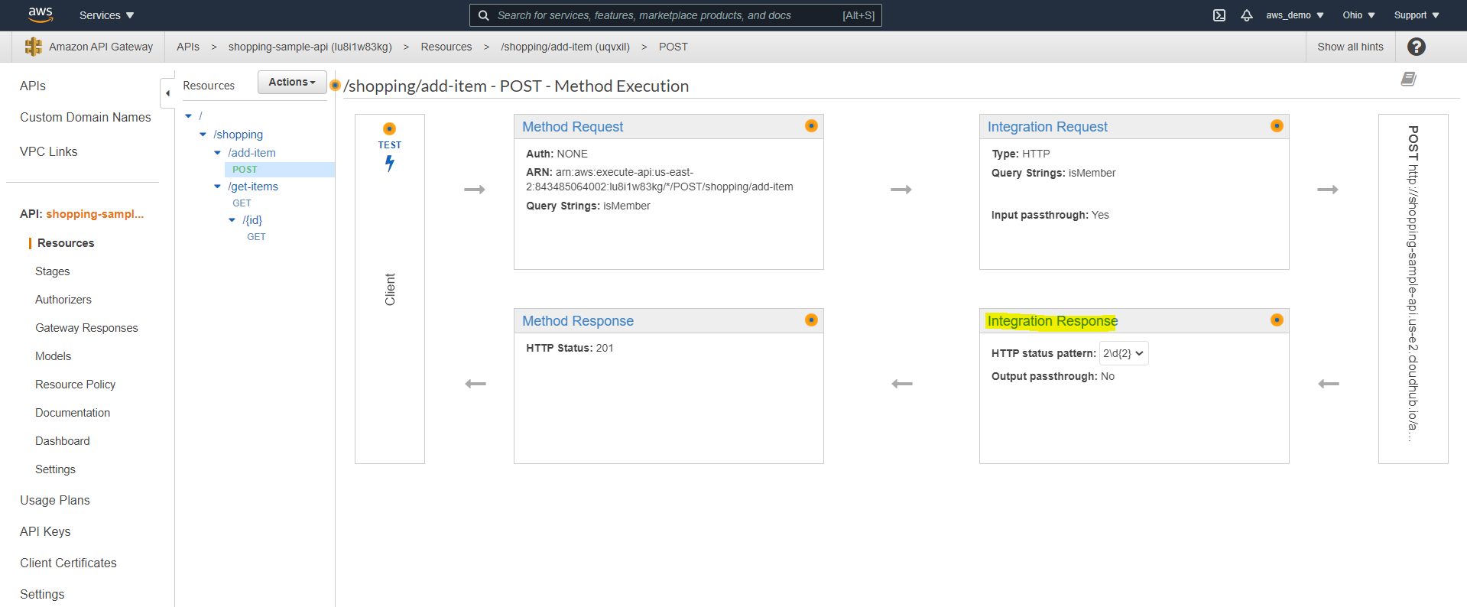Image resolution: width=1467 pixels, height=607 pixels.
Task: Open the Actions dropdown button
Action: point(292,82)
